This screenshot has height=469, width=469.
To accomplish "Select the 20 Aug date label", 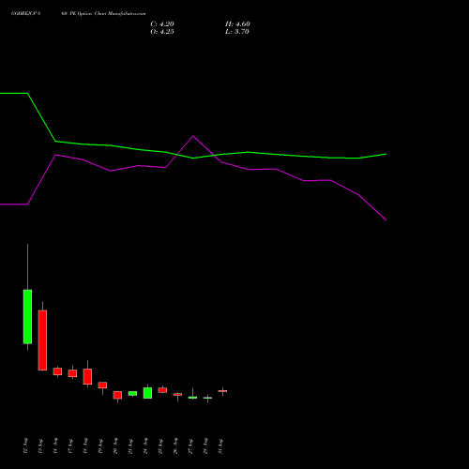I will 115,446.
